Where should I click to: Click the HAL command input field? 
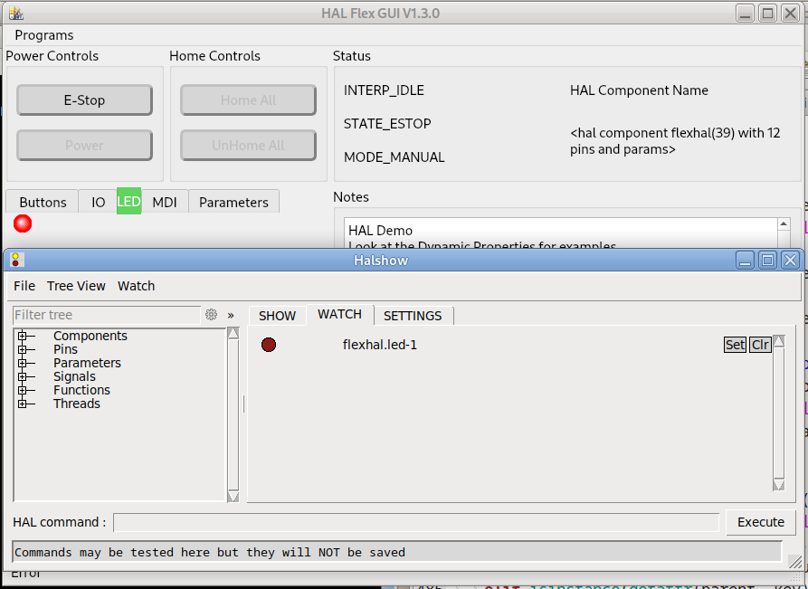coord(416,522)
